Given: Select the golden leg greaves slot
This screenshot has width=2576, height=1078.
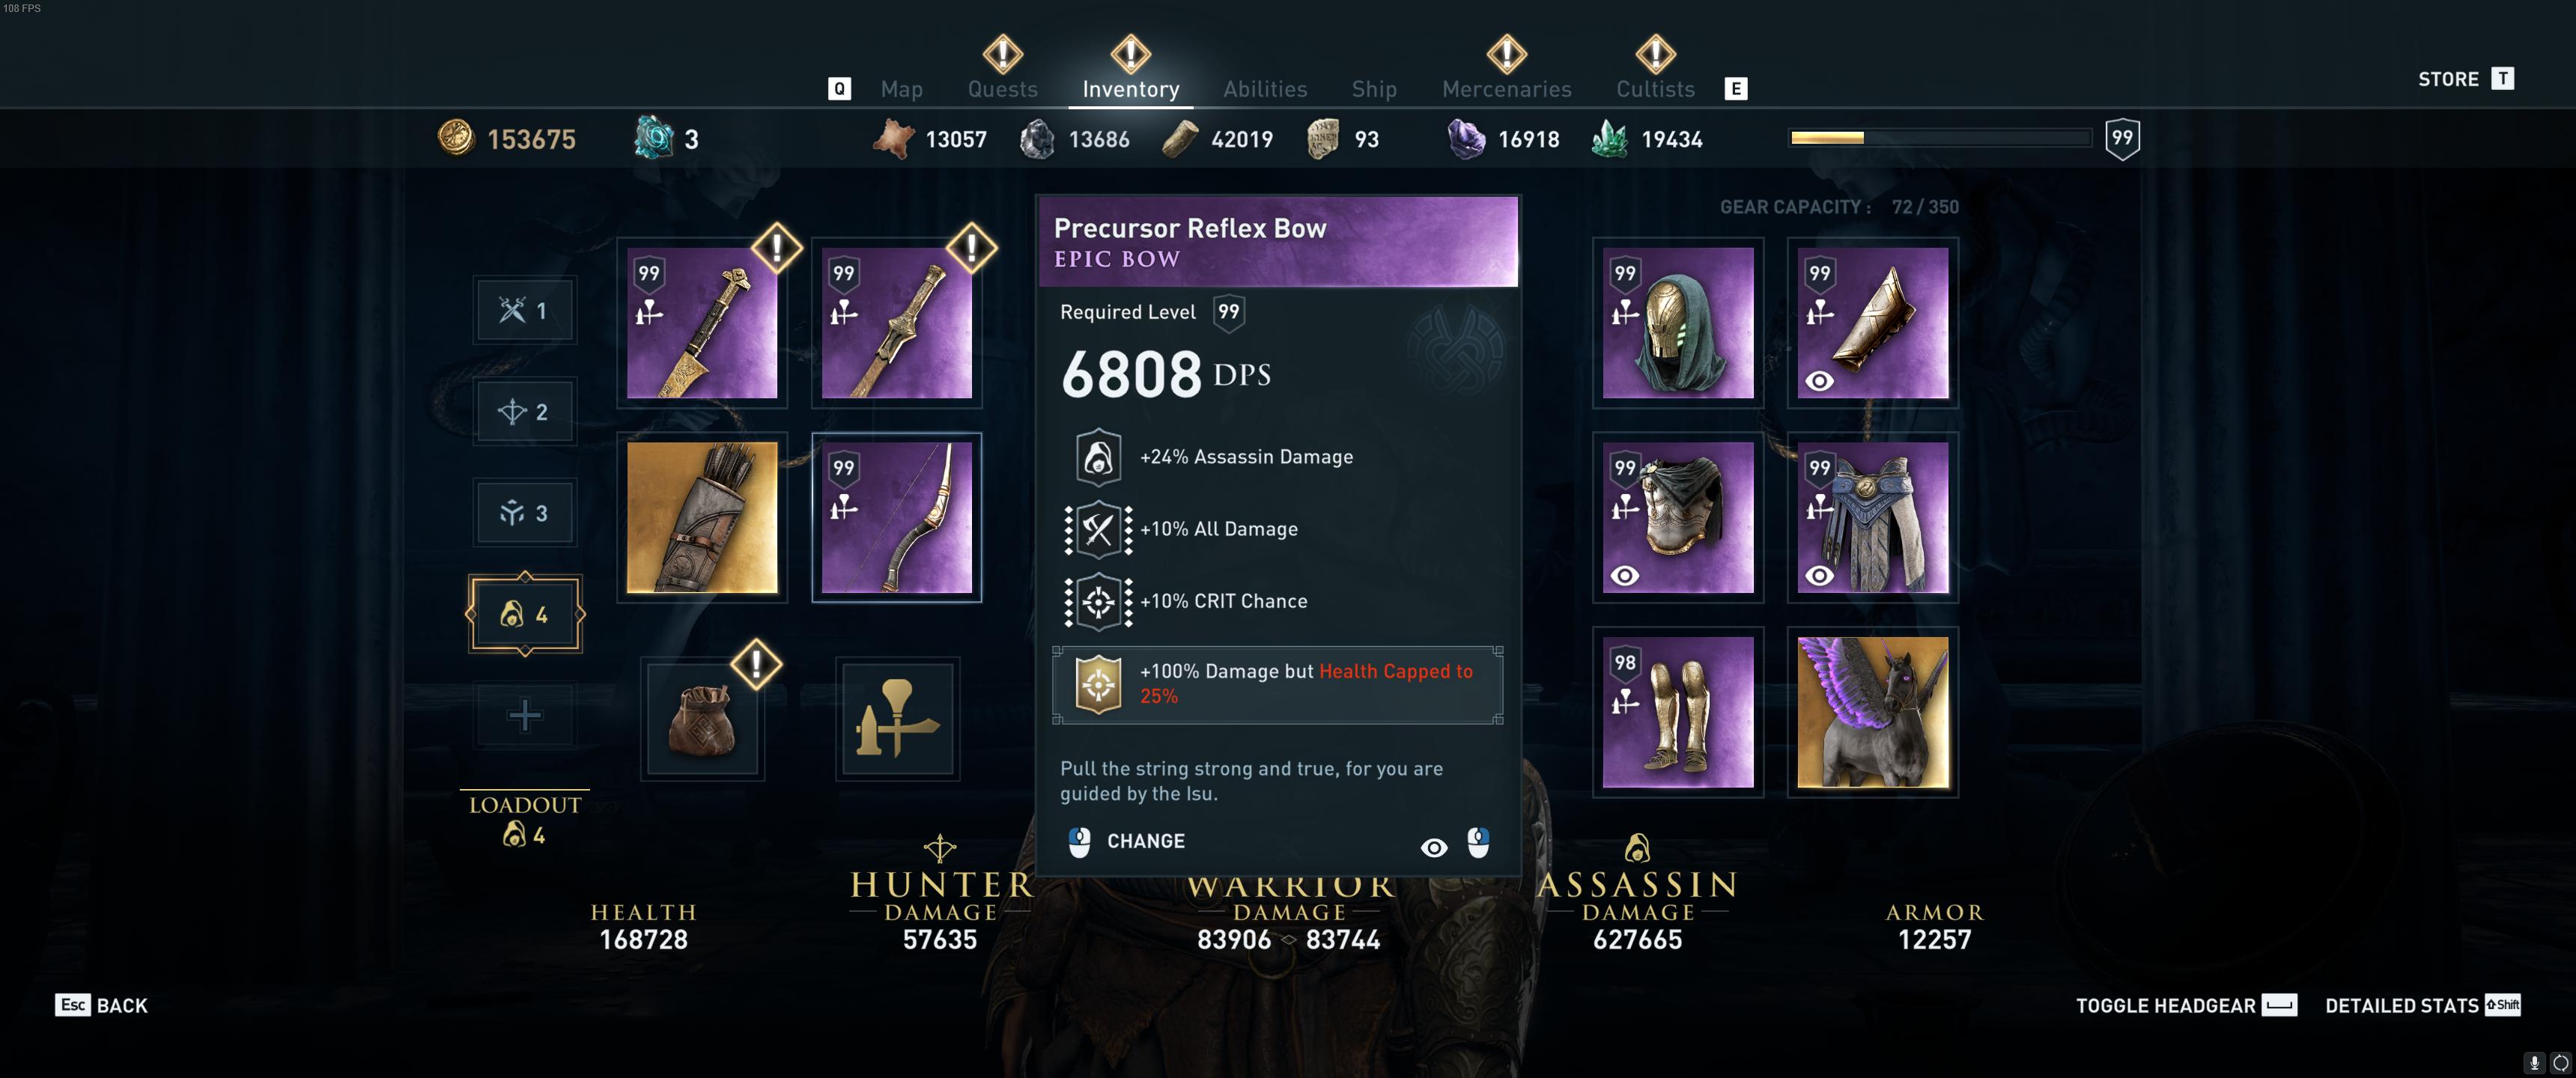Looking at the screenshot, I should pyautogui.click(x=1677, y=712).
